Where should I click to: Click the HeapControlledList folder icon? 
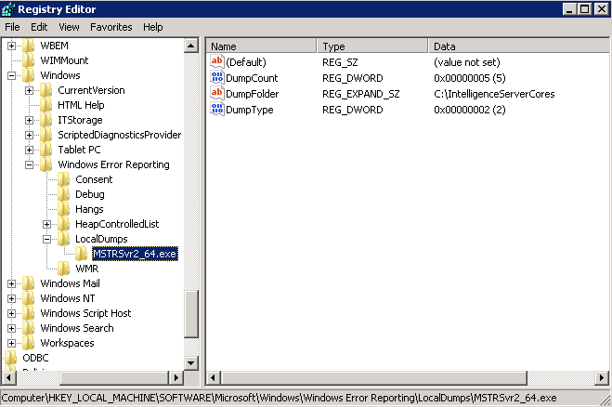point(64,224)
